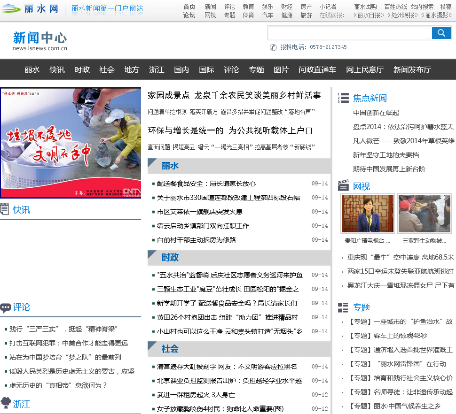The width and height of the screenshot is (456, 414).
Task: Click the 社会 section header
Action: click(x=170, y=349)
